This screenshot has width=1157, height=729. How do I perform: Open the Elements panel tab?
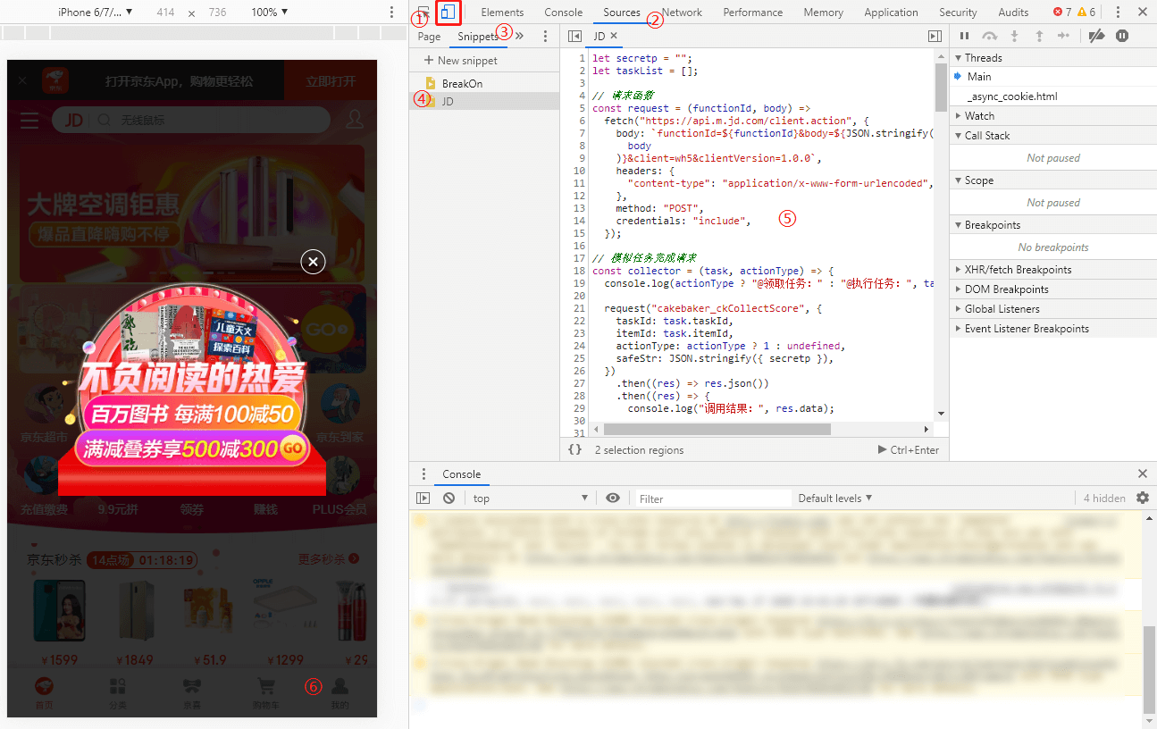502,13
